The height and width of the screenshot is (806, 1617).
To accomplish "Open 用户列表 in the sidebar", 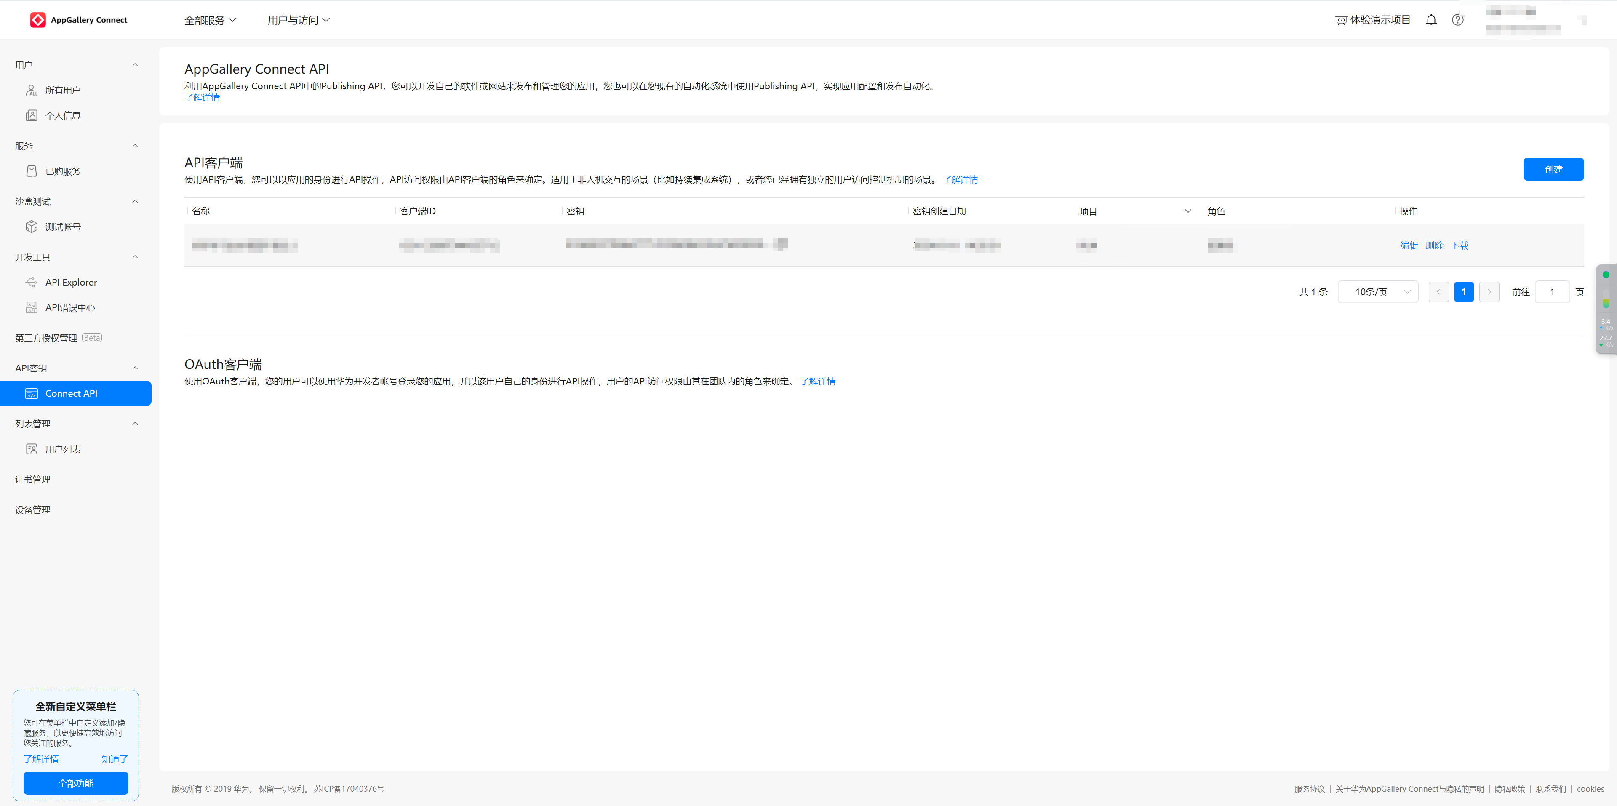I will click(x=63, y=449).
